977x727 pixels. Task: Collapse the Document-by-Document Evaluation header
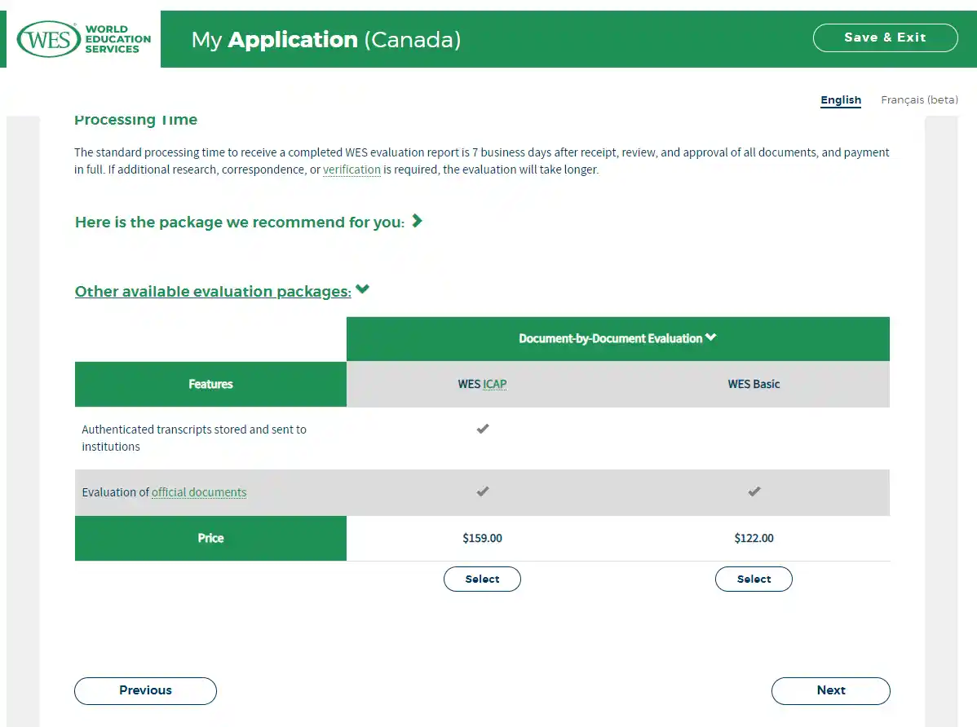[x=617, y=338]
